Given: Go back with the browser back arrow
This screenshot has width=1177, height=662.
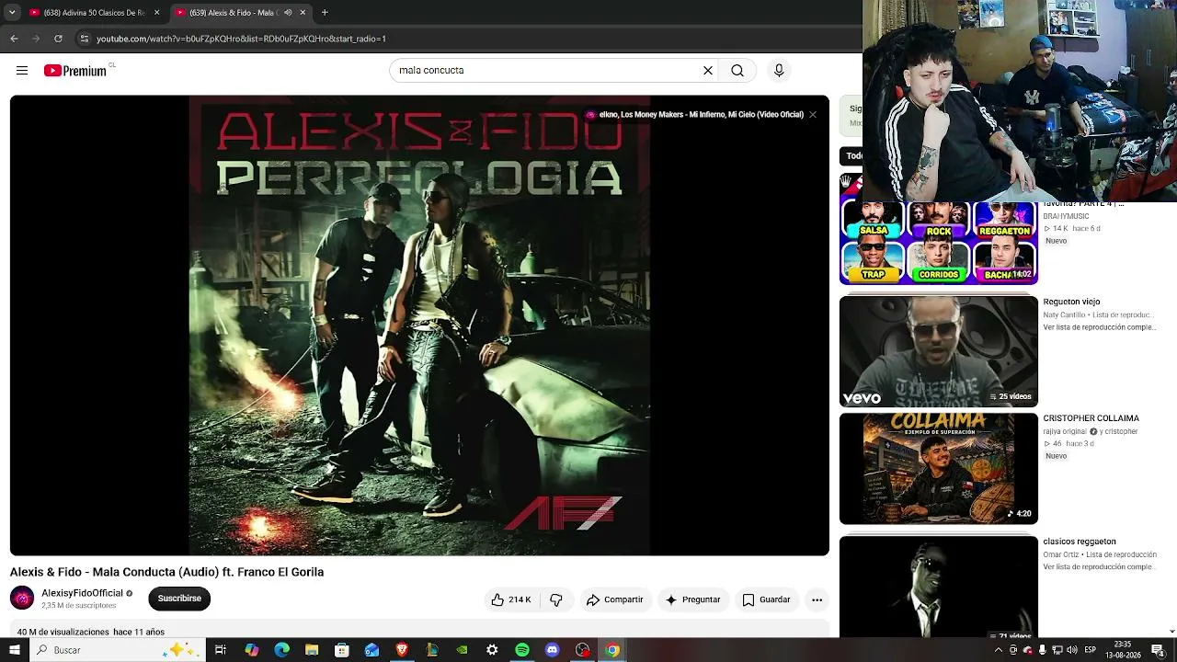Looking at the screenshot, I should pos(14,39).
